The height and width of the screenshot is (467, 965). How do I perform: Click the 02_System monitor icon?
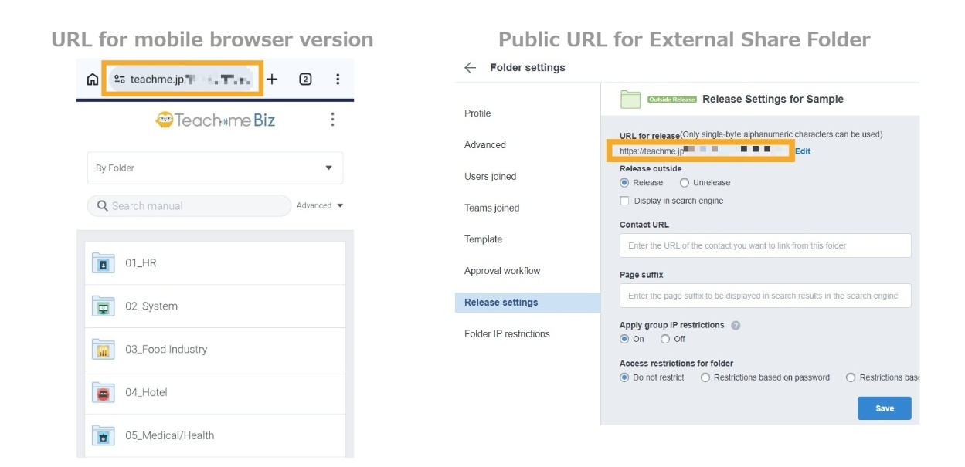pos(104,305)
